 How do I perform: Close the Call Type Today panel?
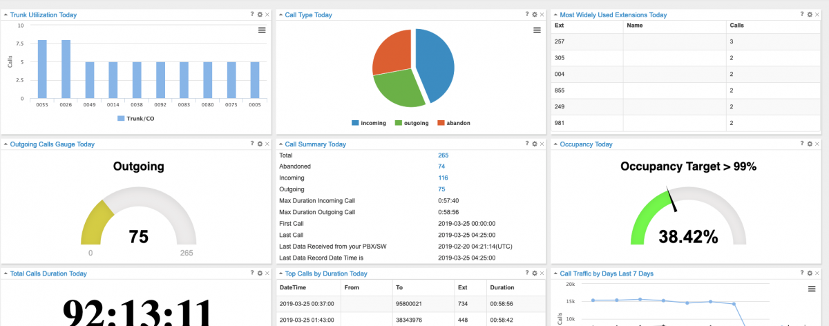542,15
